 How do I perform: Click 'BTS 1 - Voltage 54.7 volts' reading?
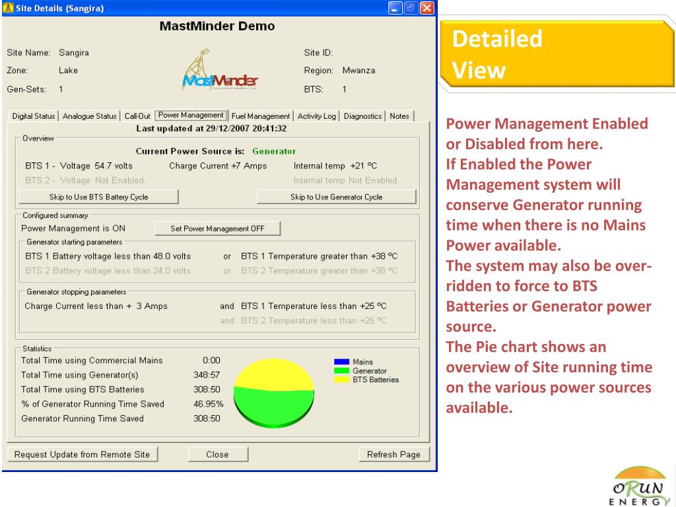[79, 166]
